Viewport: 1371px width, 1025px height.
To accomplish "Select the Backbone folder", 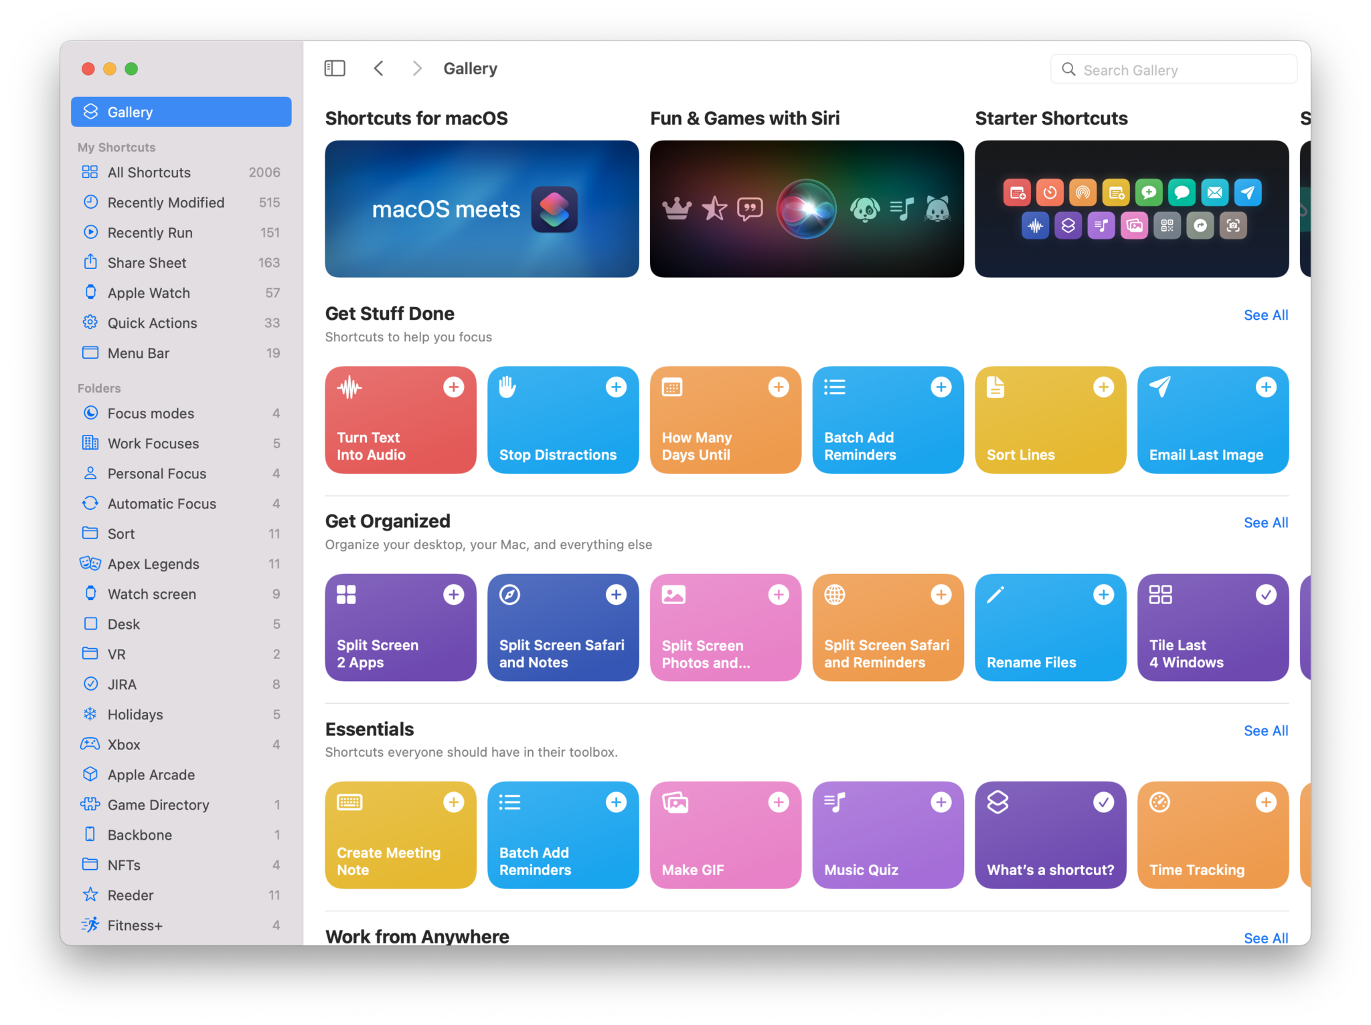I will point(181,834).
